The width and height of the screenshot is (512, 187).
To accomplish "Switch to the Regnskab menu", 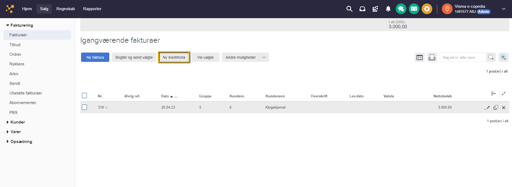I will pos(66,9).
